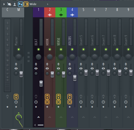The width and height of the screenshot is (134, 130).
Task: Click the ADLIBS volume fader handle
Action: click(75, 78)
